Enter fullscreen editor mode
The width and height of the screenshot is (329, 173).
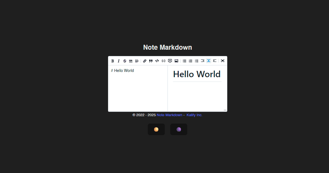click(x=223, y=61)
